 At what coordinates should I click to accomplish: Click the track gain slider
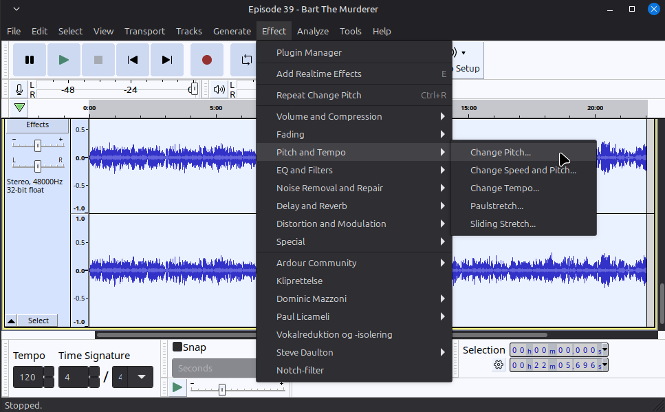[38, 144]
